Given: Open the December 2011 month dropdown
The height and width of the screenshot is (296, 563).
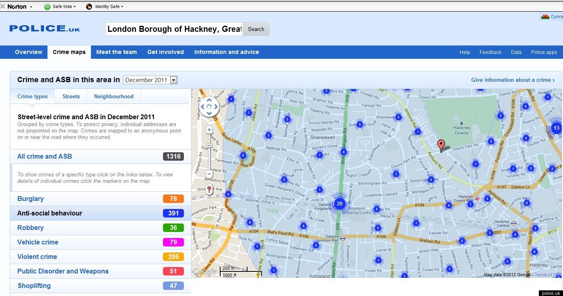Looking at the screenshot, I should pyautogui.click(x=151, y=80).
